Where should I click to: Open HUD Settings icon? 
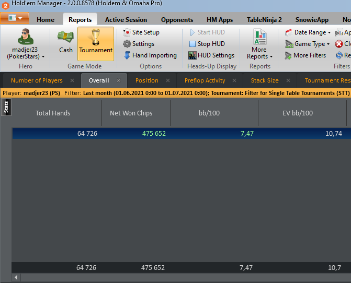point(193,55)
